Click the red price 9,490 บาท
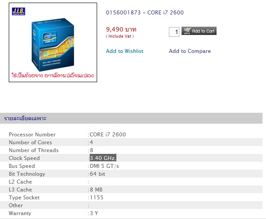The image size is (266, 219). pyautogui.click(x=121, y=29)
